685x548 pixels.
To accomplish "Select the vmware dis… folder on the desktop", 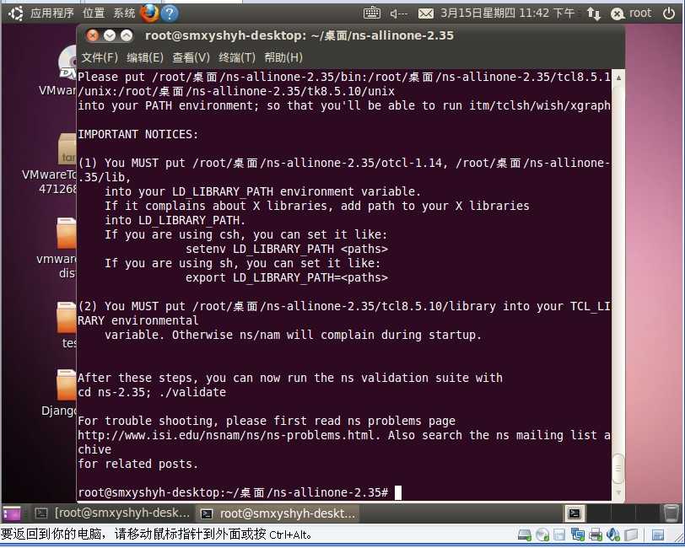I will click(x=66, y=234).
